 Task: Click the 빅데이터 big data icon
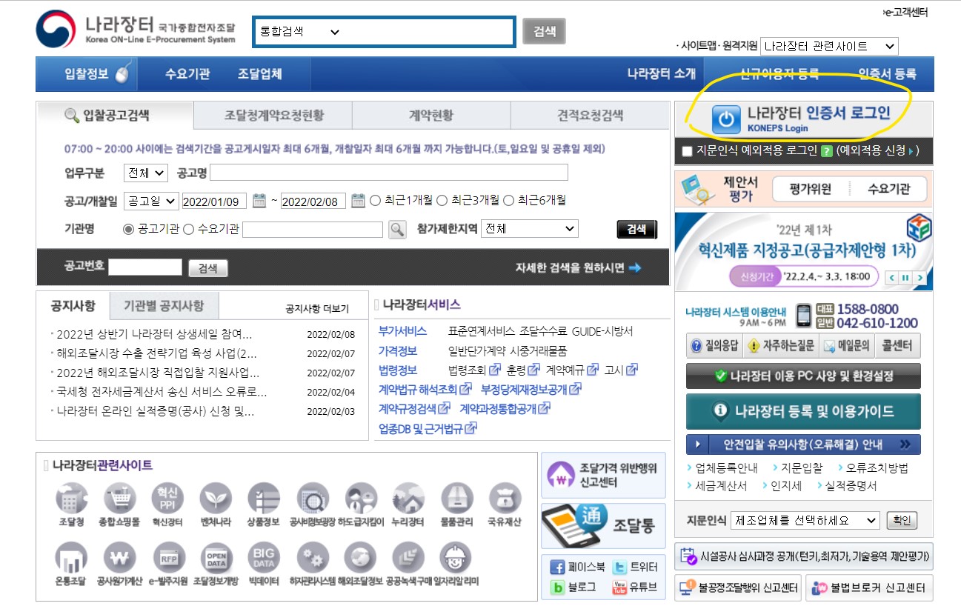[263, 559]
